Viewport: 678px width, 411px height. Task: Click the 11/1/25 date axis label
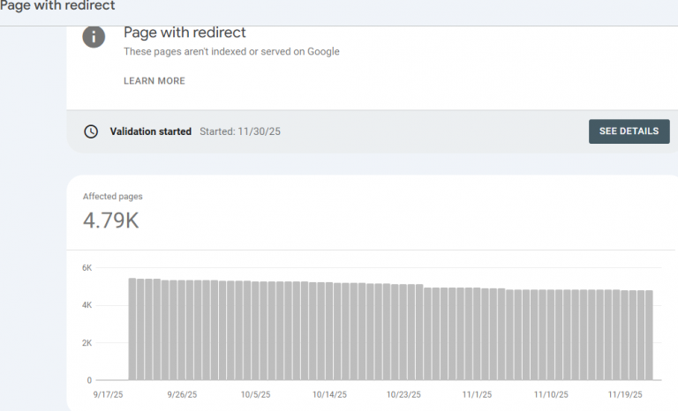[475, 394]
